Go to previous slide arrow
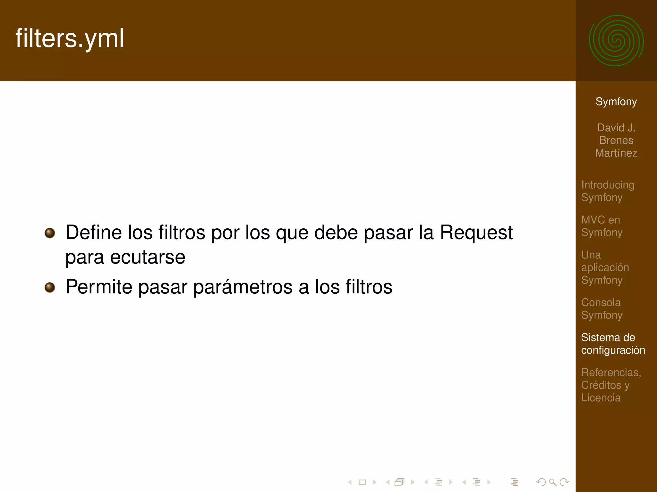 point(350,482)
